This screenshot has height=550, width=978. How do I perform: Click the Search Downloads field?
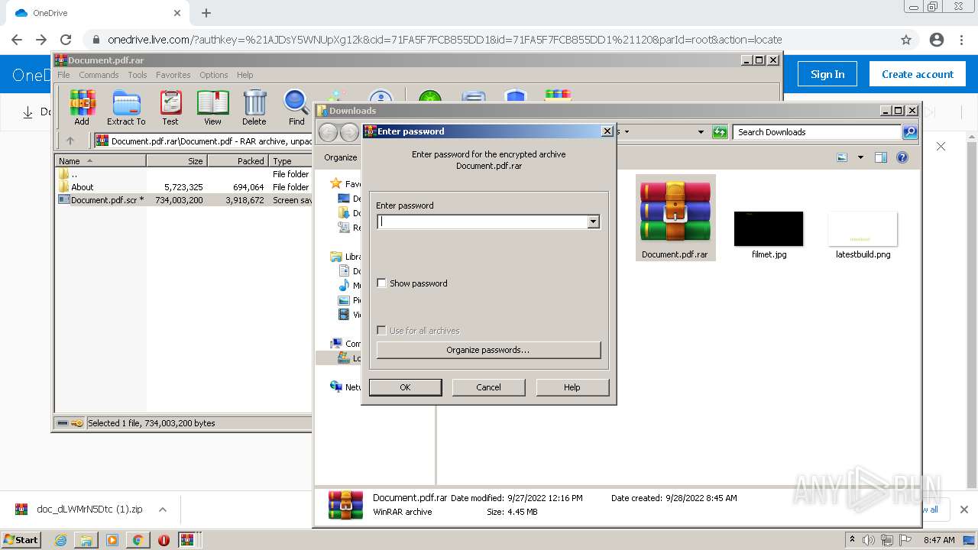click(x=817, y=132)
